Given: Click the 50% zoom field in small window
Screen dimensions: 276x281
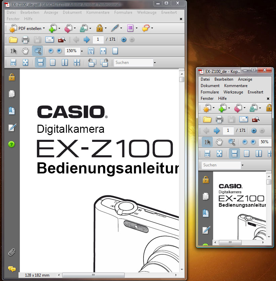Looking at the screenshot, I should click(265, 142).
